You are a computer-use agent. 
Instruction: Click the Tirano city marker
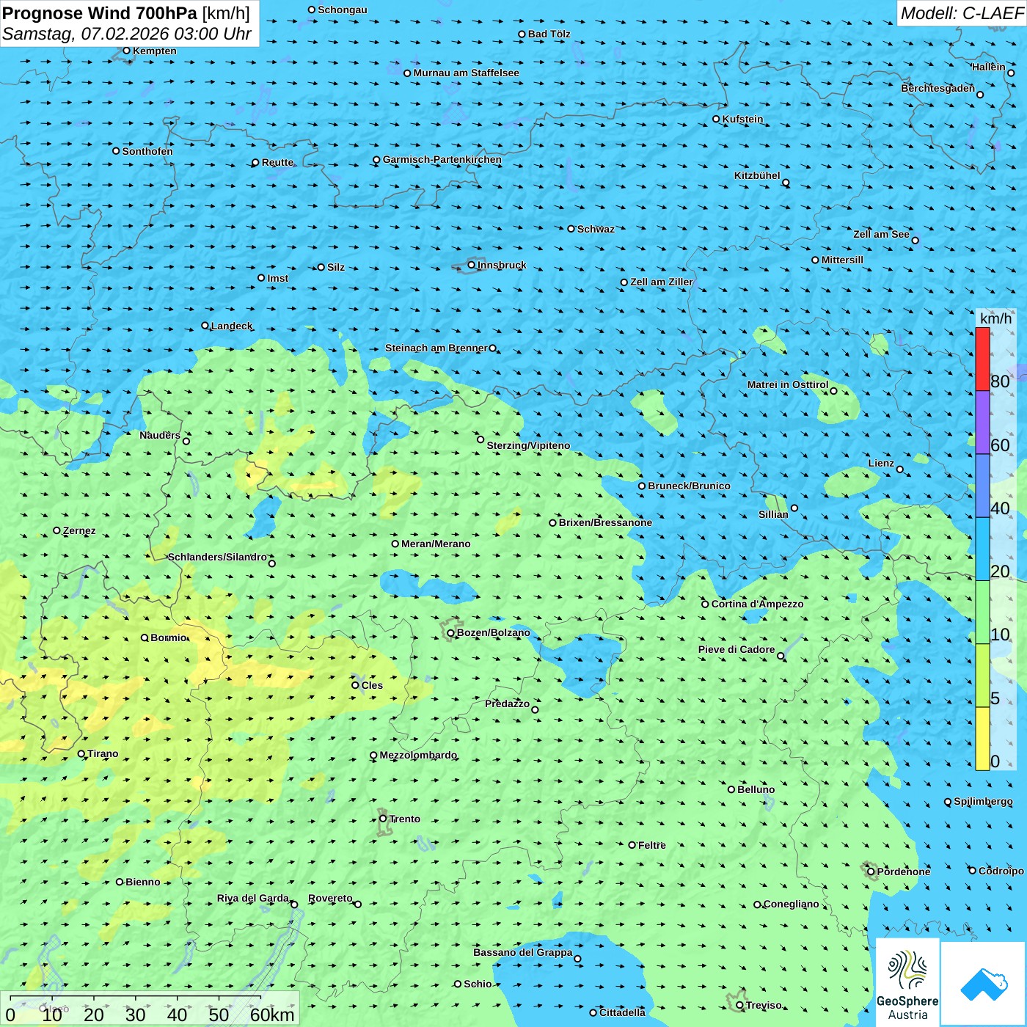[x=81, y=753]
